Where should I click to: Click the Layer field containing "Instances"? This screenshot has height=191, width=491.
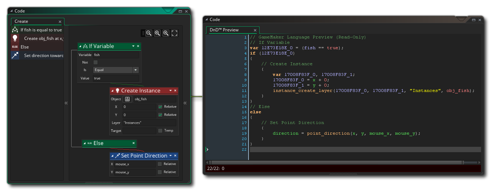coord(149,123)
